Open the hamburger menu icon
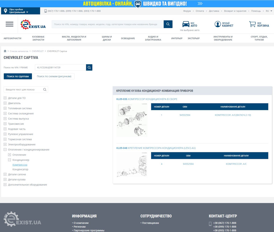274x232 pixels. click(x=9, y=24)
